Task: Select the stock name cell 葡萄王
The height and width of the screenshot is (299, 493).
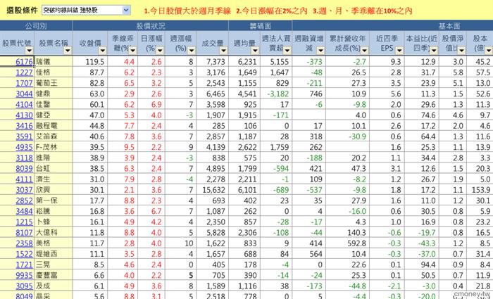Action: 54,83
